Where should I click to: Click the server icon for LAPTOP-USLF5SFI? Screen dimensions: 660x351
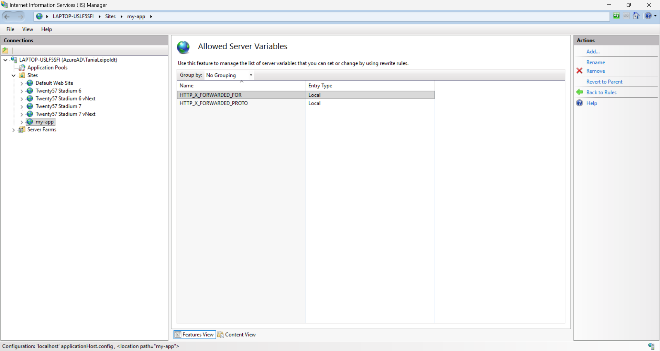click(14, 60)
